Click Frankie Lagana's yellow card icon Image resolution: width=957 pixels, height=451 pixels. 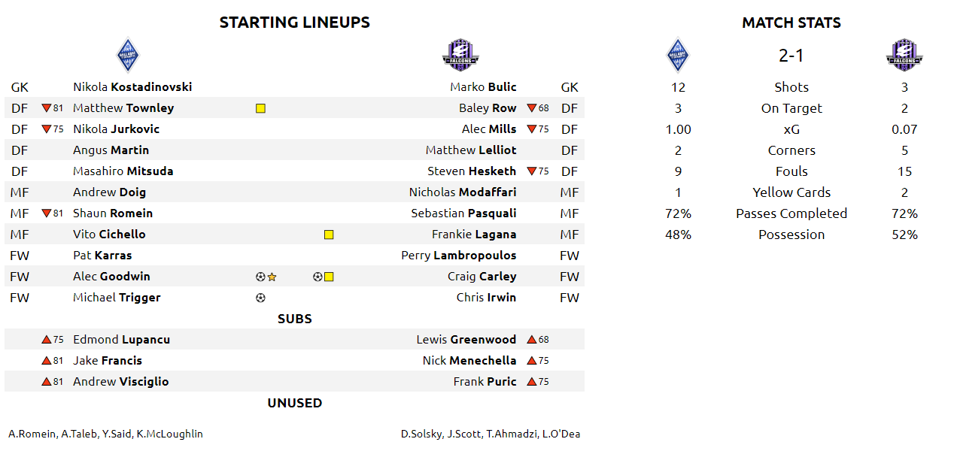[329, 235]
